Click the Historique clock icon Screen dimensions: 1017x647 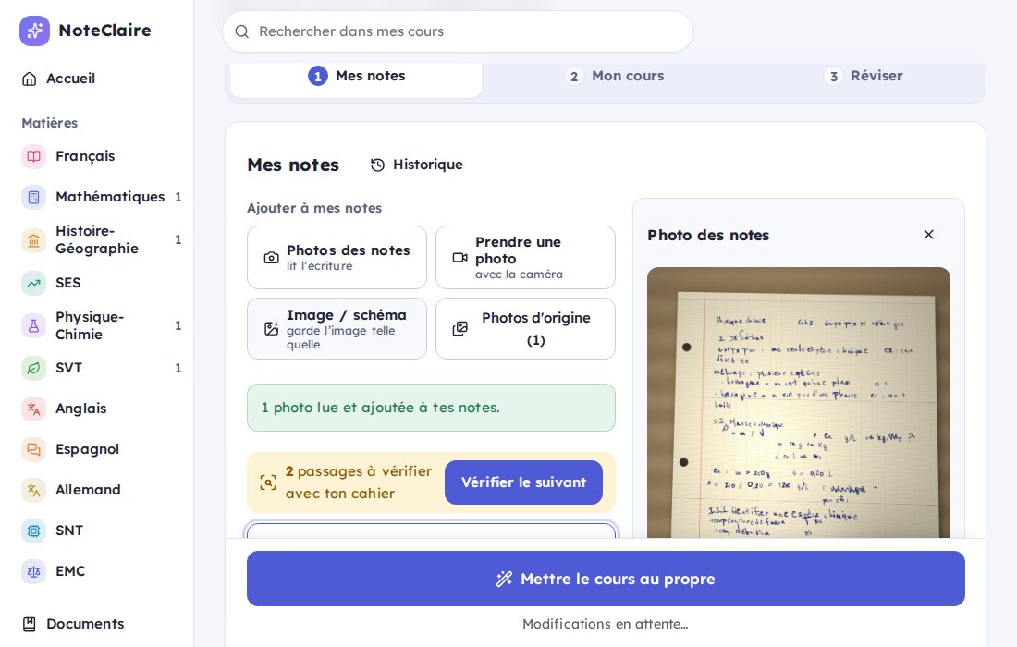point(377,165)
